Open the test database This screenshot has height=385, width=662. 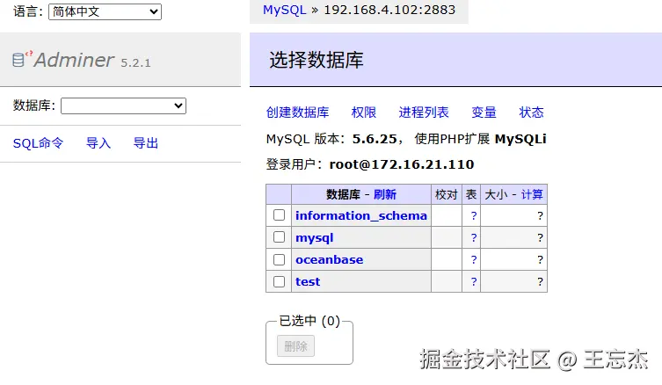(x=308, y=281)
